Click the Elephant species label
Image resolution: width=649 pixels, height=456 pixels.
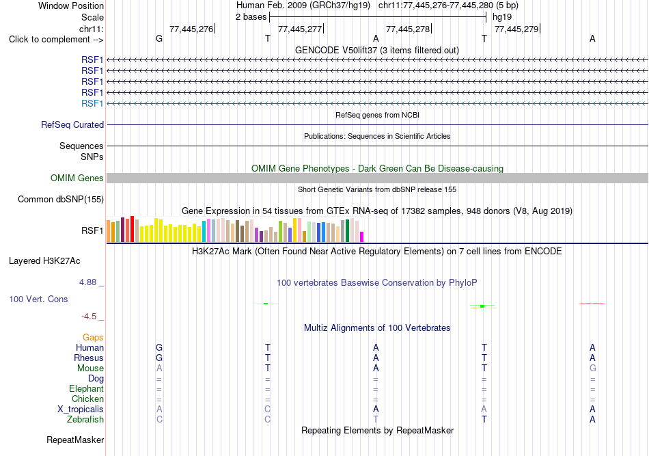point(86,388)
